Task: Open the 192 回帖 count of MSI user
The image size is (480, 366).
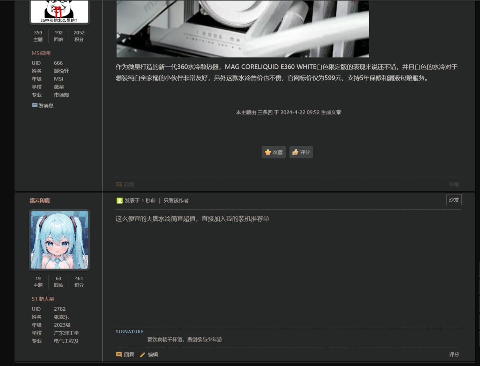Action: tap(58, 36)
